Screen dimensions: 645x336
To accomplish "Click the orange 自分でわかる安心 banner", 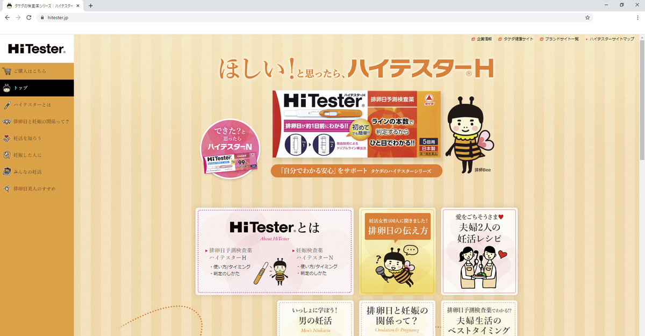I will [x=356, y=171].
